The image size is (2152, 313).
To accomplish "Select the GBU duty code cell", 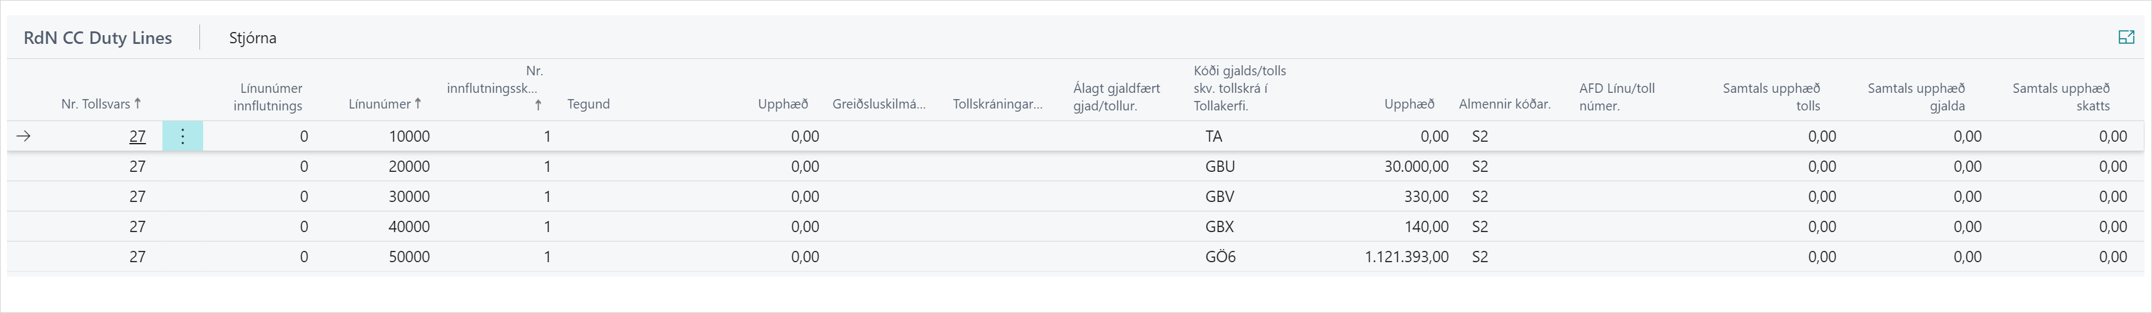I will coord(1220,166).
